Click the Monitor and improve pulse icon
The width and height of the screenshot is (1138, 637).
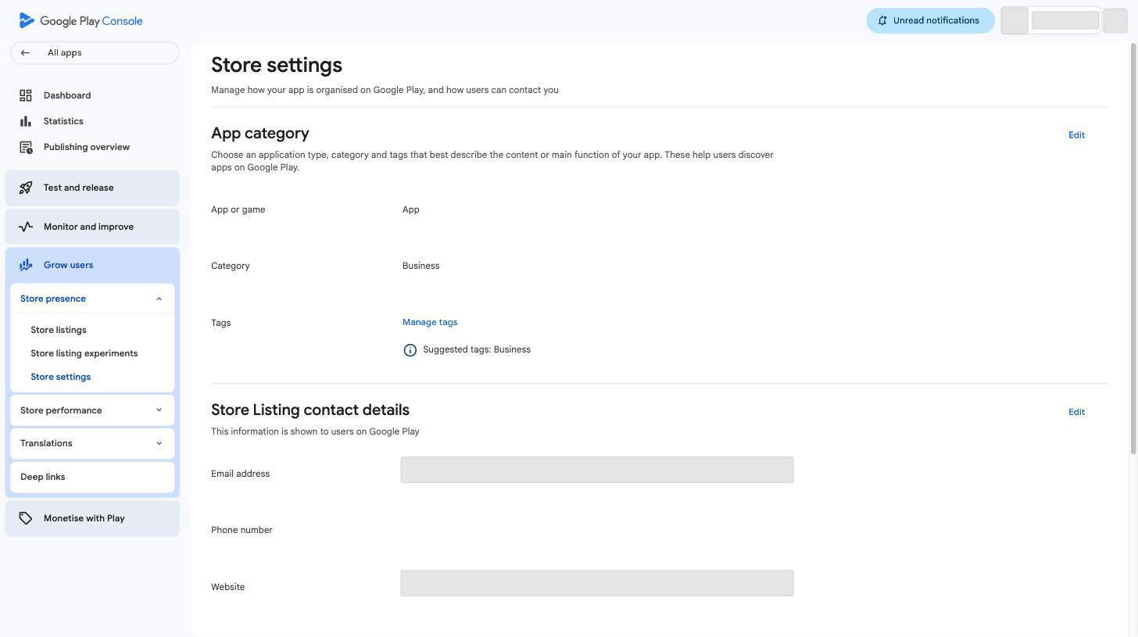point(26,227)
